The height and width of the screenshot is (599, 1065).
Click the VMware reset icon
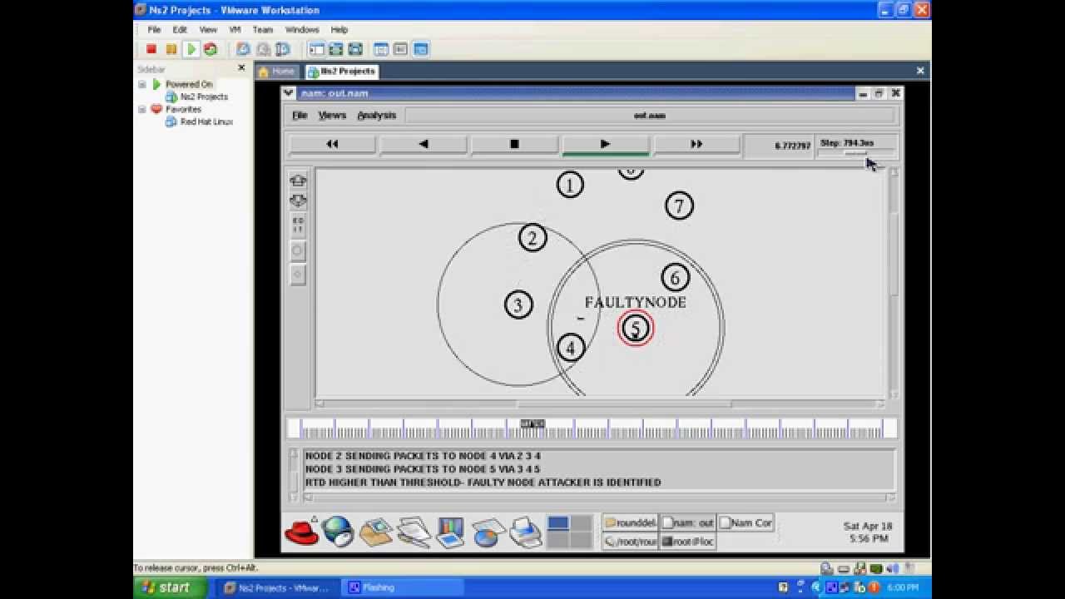coord(211,49)
